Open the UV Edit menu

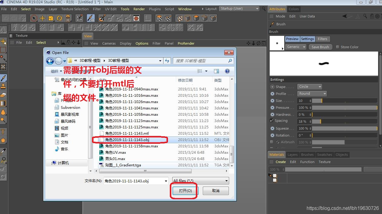[x=111, y=9]
